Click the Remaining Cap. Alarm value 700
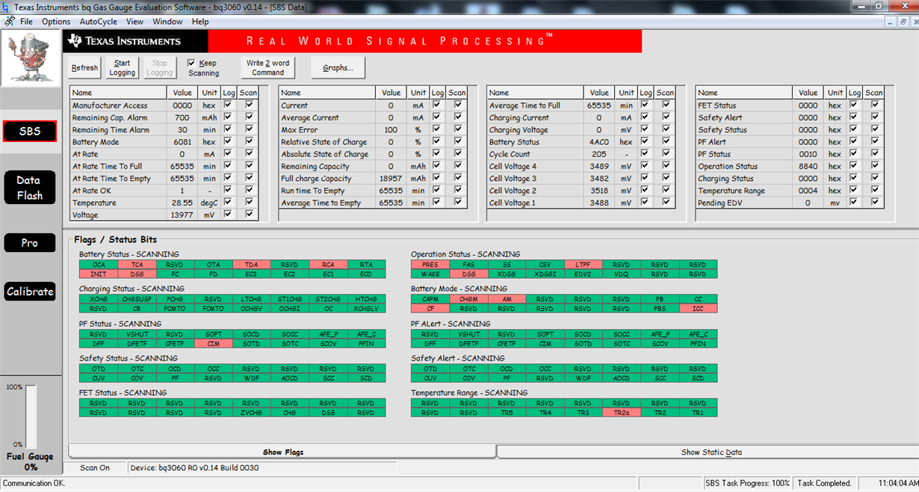Viewport: 919px width, 492px height. (183, 118)
